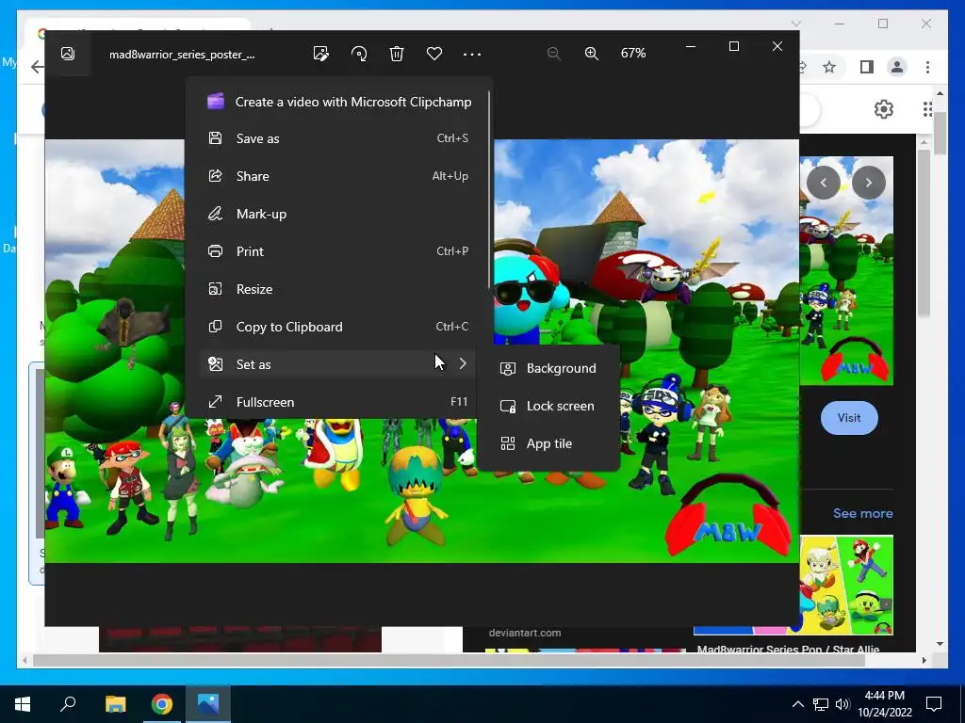The image size is (965, 723).
Task: Open the Chrome three-dot menu
Action: click(x=927, y=67)
